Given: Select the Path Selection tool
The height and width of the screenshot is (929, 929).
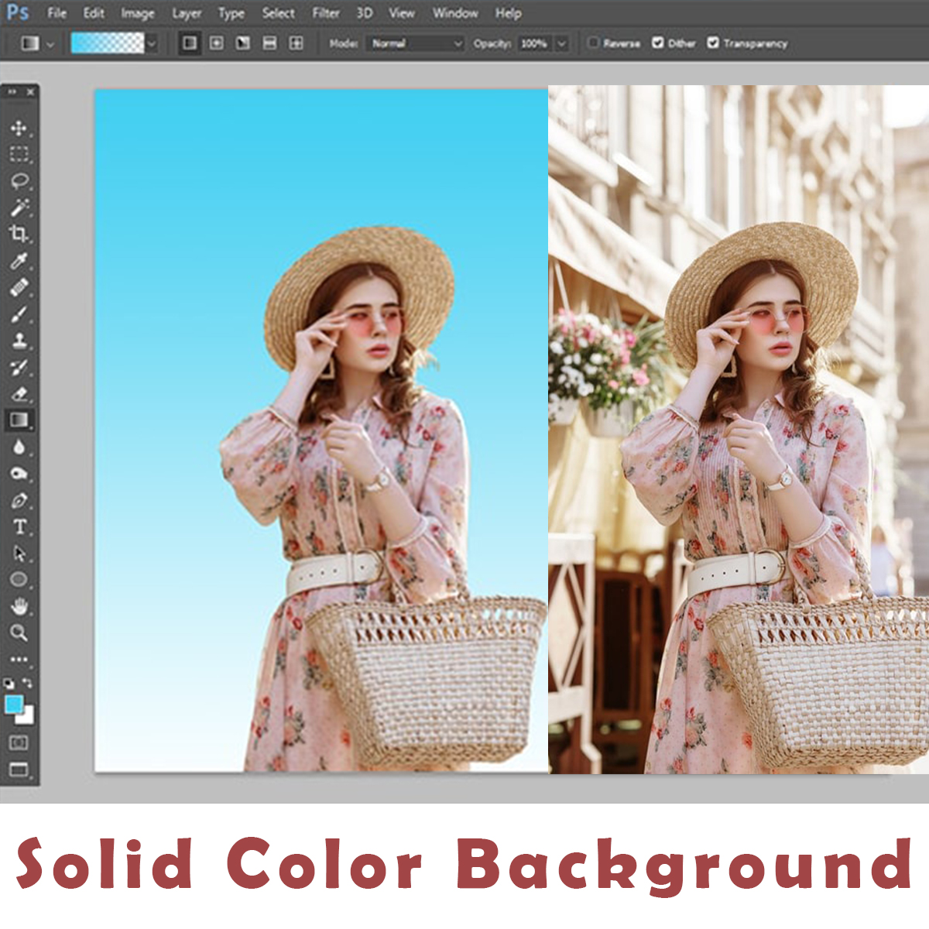Looking at the screenshot, I should pos(19,554).
